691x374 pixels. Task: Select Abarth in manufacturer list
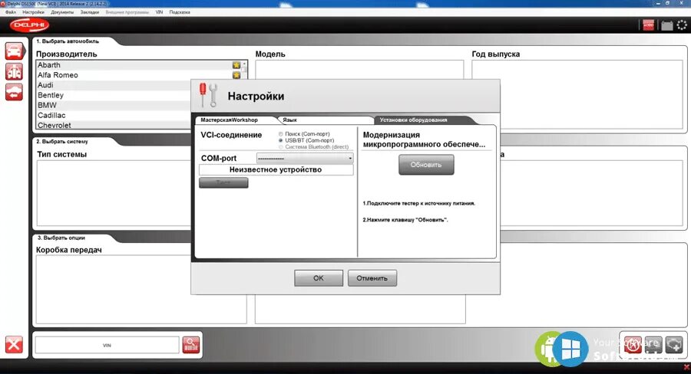[134, 65]
